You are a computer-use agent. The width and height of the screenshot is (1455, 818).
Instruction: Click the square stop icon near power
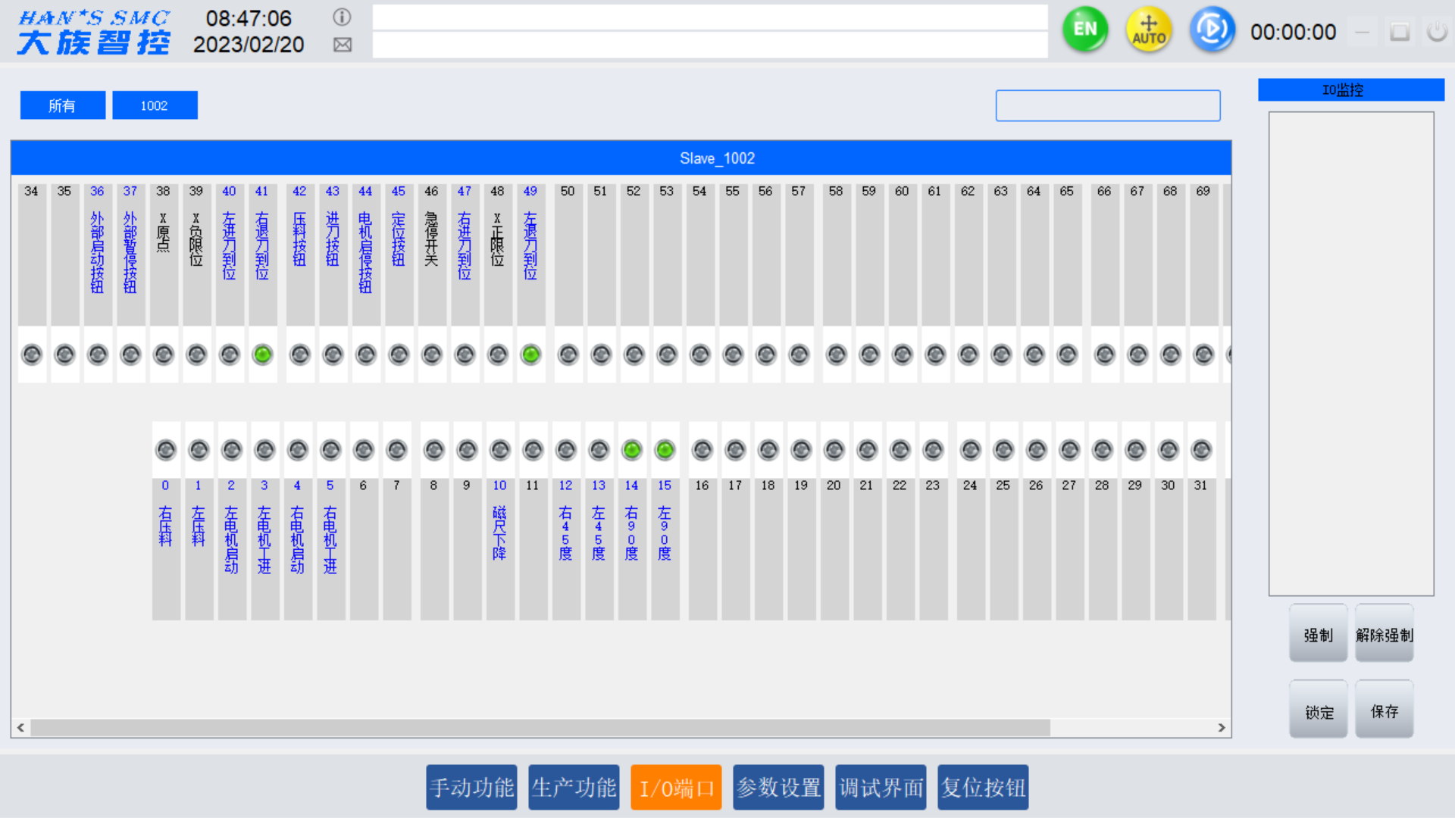point(1399,32)
